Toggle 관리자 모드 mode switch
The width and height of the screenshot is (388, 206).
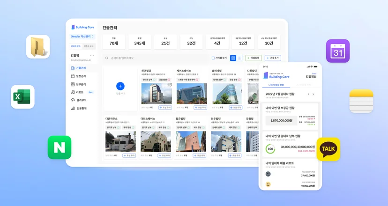76,46
